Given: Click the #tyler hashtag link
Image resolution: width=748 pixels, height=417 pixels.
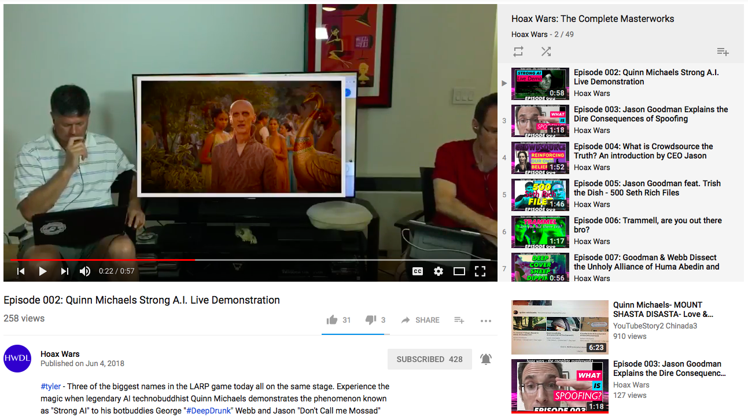Looking at the screenshot, I should tap(51, 386).
